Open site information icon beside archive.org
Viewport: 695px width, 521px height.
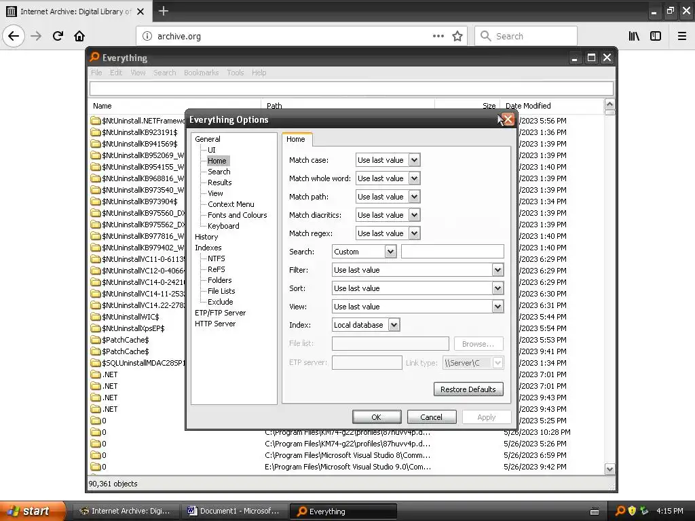(147, 36)
